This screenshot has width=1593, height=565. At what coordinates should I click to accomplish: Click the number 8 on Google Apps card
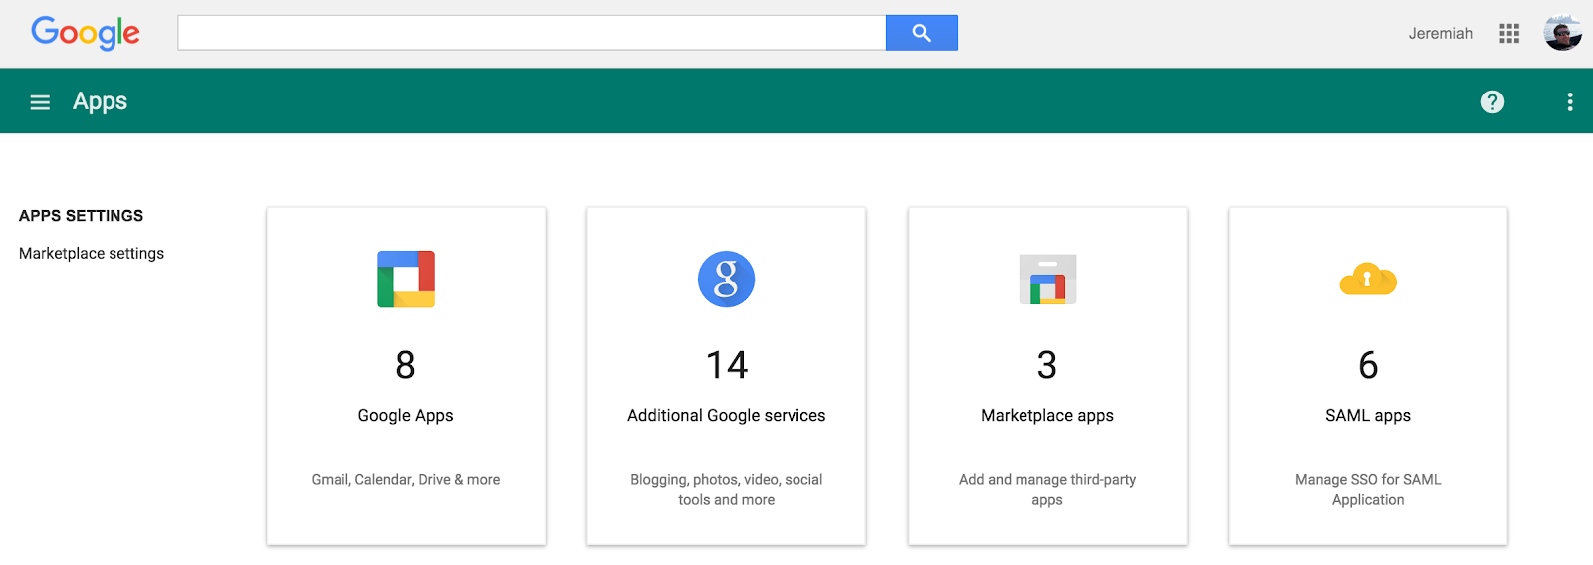406,365
